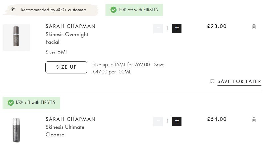Screen dimensions: 264x146
Task: Click the Recommended by 400+ customers icon
Action: 12,9
